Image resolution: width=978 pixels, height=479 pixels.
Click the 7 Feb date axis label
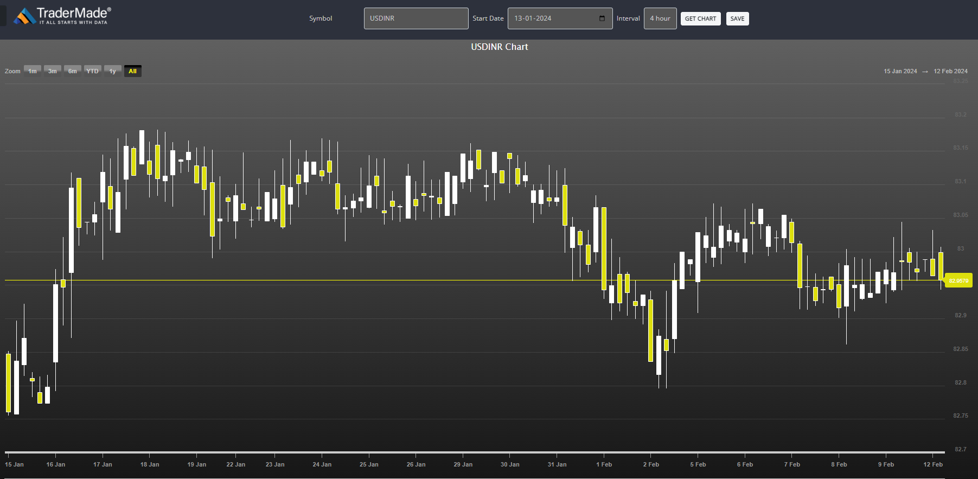[x=792, y=464]
